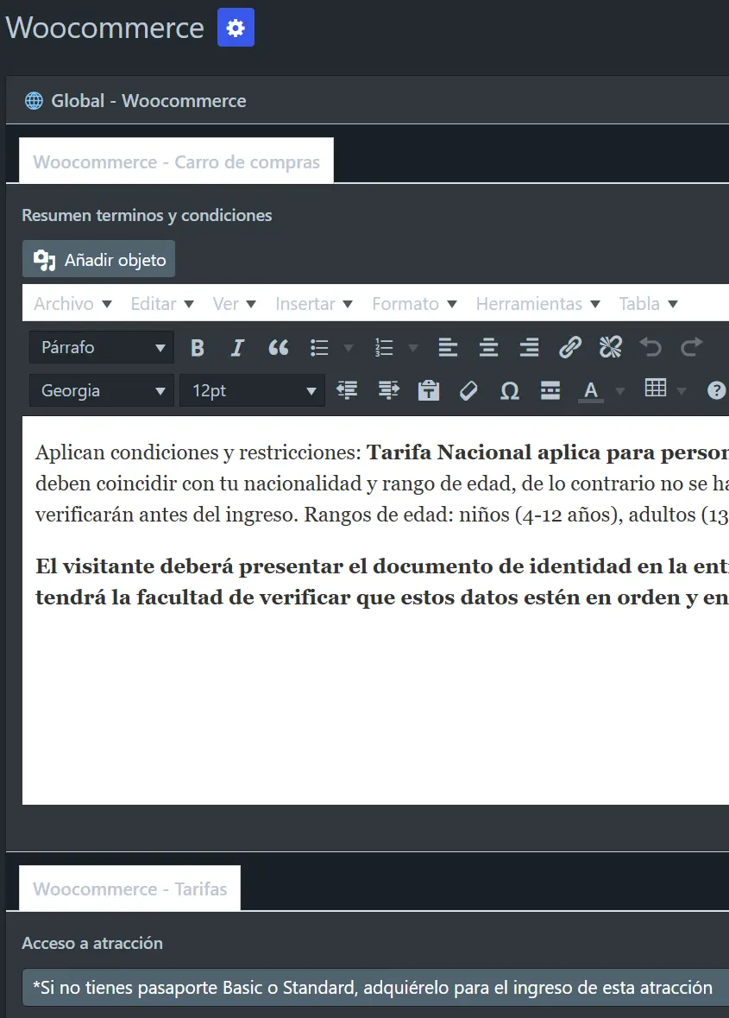Insert a special character (Omega)
Image resolution: width=729 pixels, height=1018 pixels.
click(x=509, y=391)
